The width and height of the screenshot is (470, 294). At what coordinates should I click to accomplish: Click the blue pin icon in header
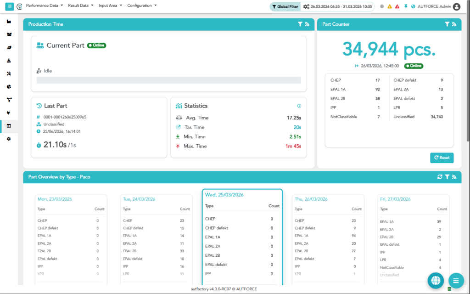pyautogui.click(x=406, y=6)
